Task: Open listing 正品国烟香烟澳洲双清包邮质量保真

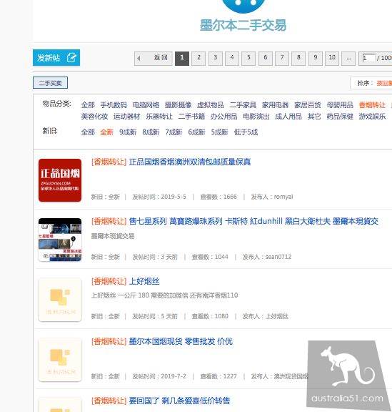Action: [190, 162]
